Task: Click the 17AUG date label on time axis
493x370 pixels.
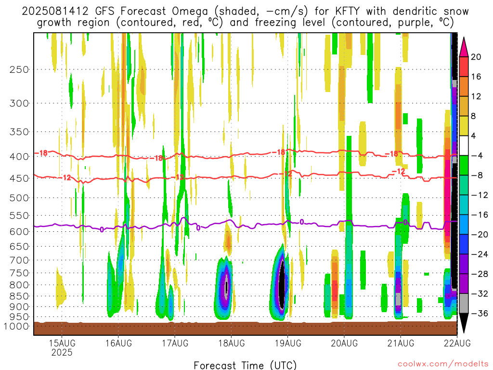Action: point(175,343)
